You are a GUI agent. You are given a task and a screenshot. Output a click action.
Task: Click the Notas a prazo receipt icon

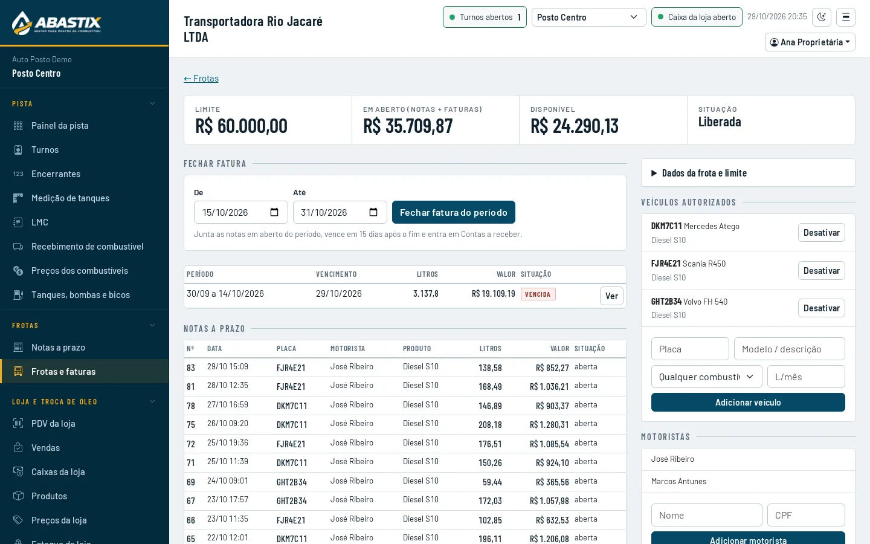click(18, 348)
